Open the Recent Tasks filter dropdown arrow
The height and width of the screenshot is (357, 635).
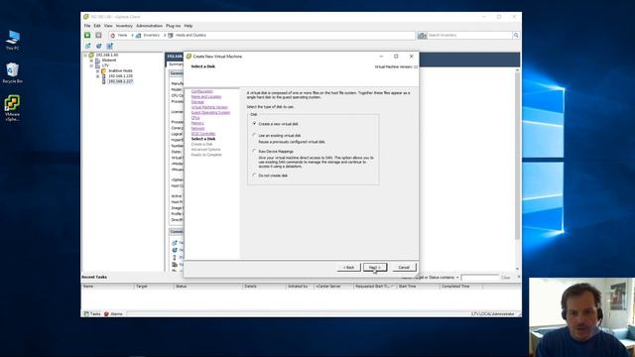click(x=457, y=278)
